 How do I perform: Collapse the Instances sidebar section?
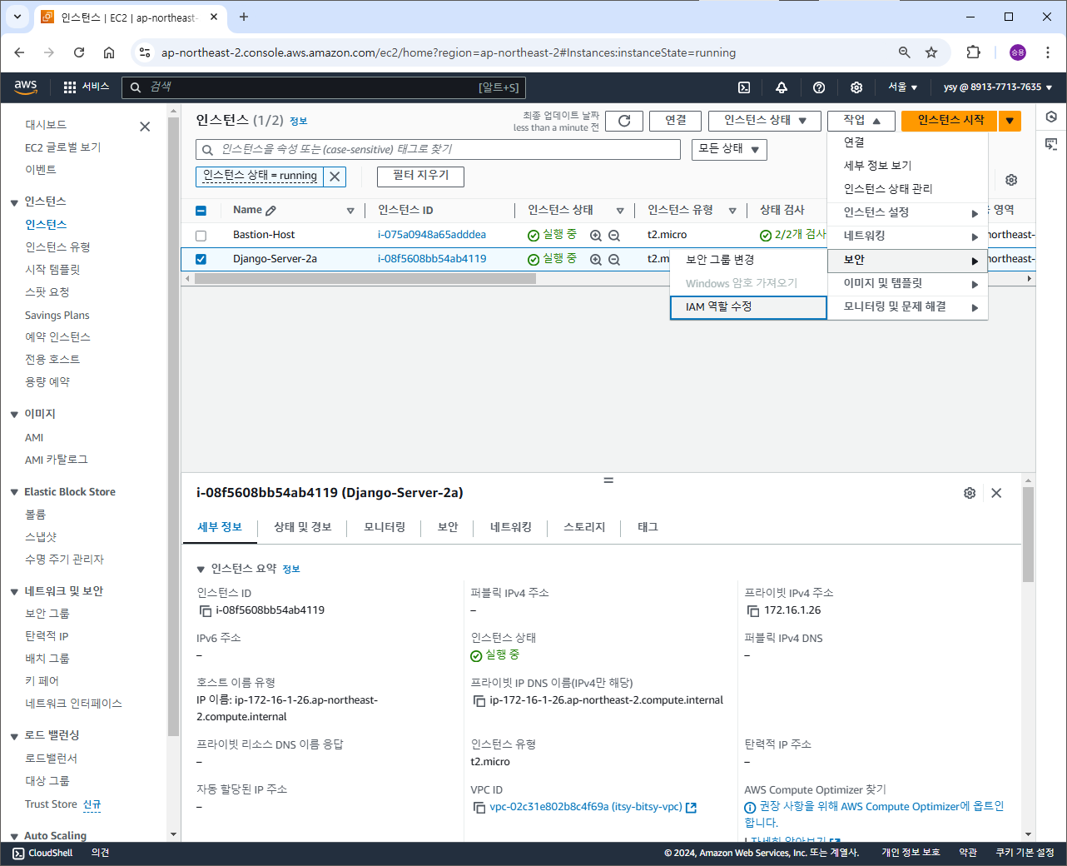pos(14,202)
